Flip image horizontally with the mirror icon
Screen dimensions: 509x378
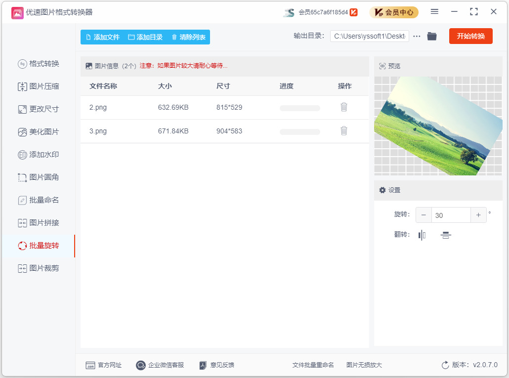tap(422, 235)
